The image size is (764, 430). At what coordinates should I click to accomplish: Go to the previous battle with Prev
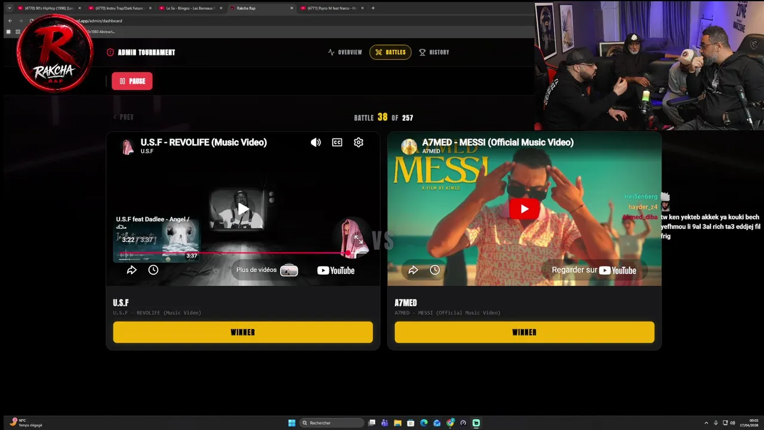(x=124, y=117)
